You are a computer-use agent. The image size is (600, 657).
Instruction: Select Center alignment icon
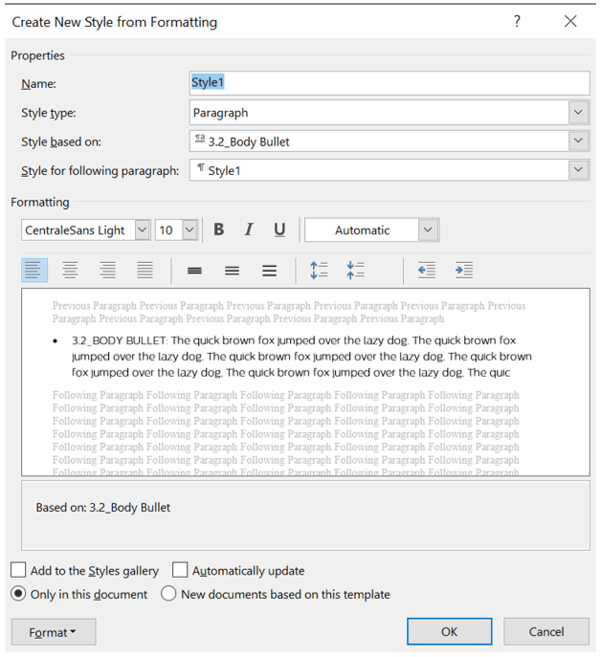point(70,271)
